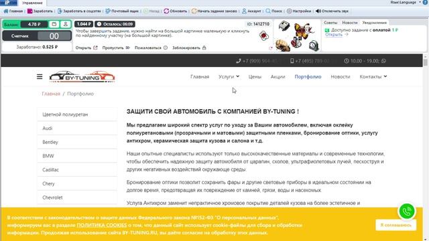Click Открыть link in the notification
This screenshot has width=429, height=241.
(334, 35)
